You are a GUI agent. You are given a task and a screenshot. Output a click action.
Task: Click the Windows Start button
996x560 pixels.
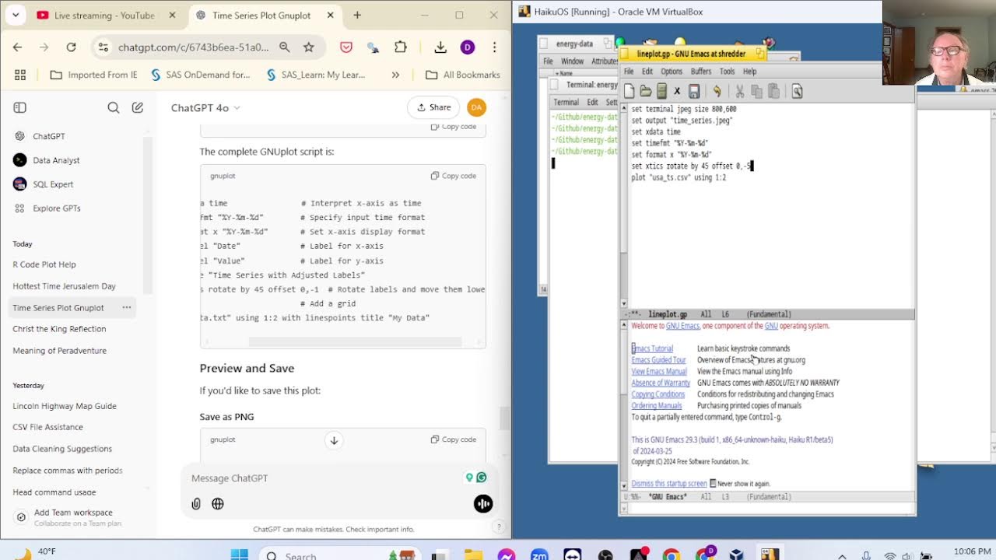pos(239,555)
